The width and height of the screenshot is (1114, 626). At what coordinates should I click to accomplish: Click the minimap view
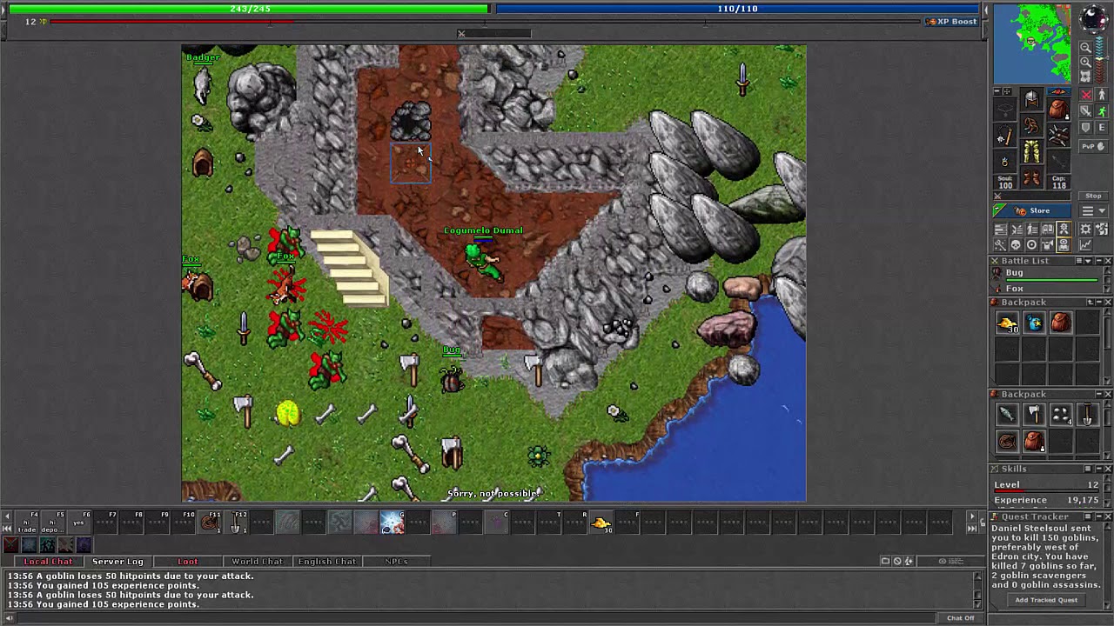1032,43
